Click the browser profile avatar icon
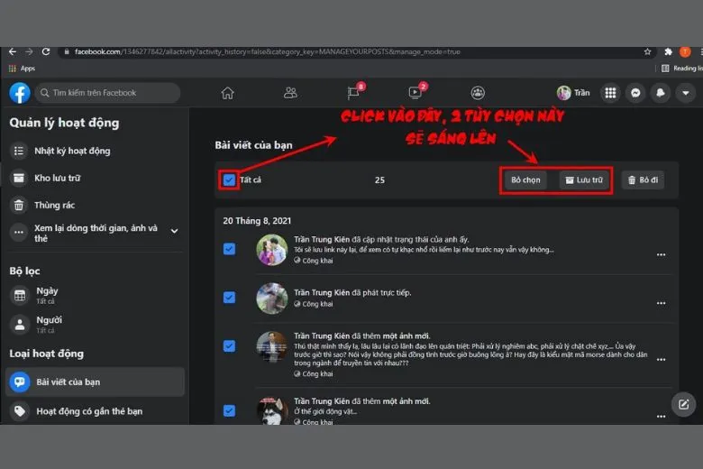The height and width of the screenshot is (469, 703). 685,51
